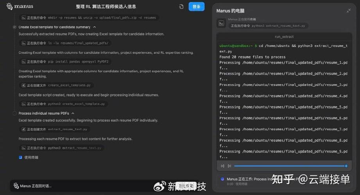Collapse the Manus computer panel using shrink icon
Viewport: 360px width, 195px height.
[x=349, y=11]
